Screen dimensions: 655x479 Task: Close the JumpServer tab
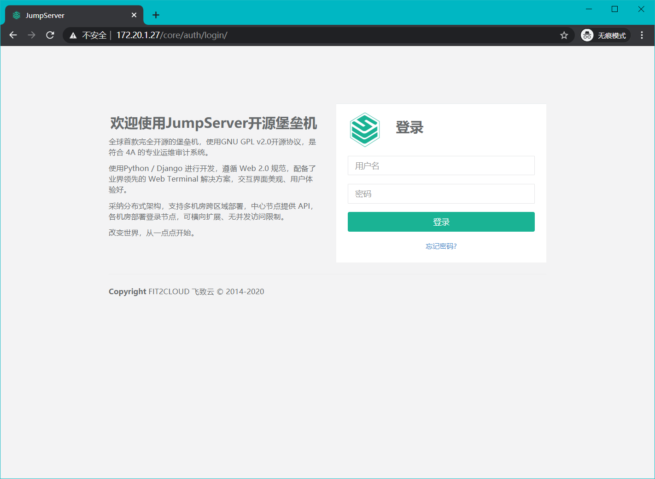point(134,15)
